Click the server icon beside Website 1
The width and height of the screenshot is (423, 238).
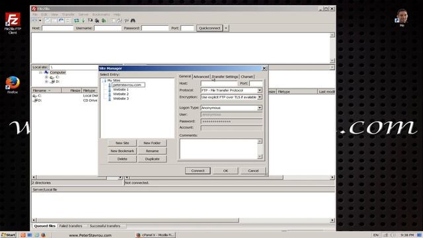pos(110,89)
